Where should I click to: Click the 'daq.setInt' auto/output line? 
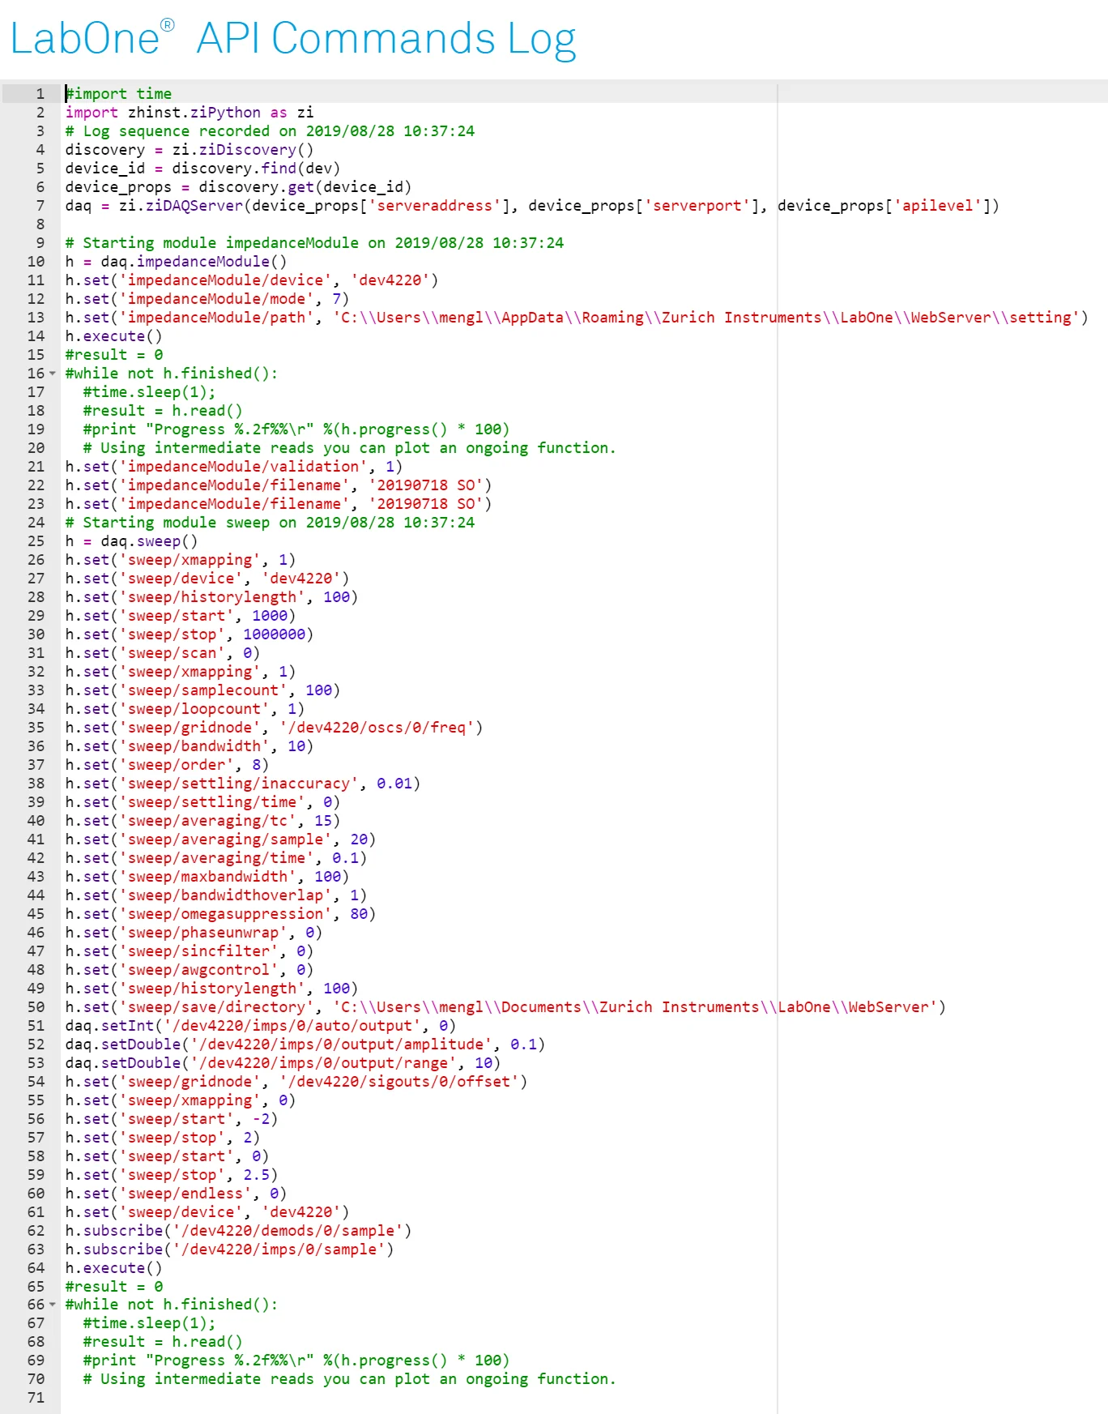pyautogui.click(x=261, y=1026)
